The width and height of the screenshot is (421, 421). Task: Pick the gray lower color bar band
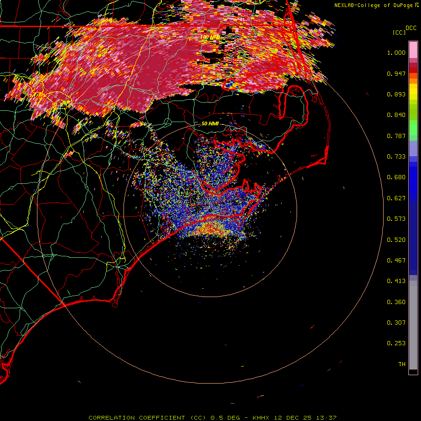coord(413,327)
